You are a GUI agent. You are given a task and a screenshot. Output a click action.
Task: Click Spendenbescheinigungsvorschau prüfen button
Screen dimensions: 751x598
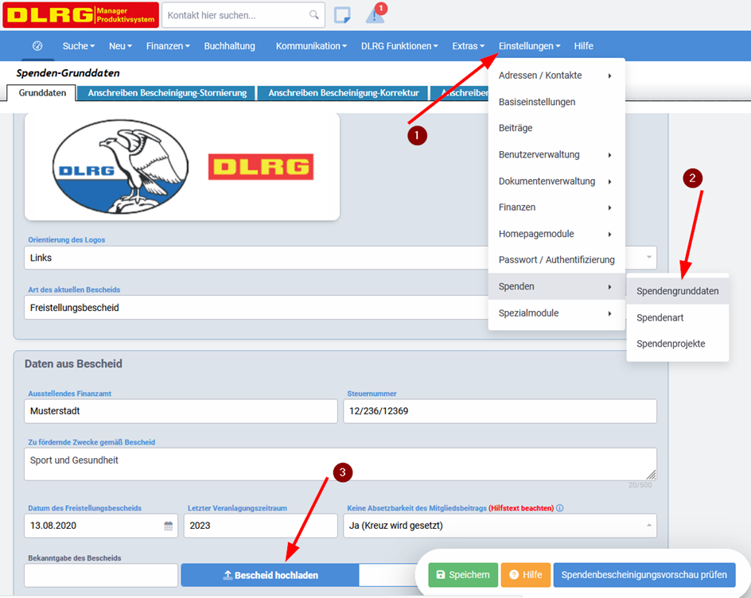pyautogui.click(x=644, y=575)
